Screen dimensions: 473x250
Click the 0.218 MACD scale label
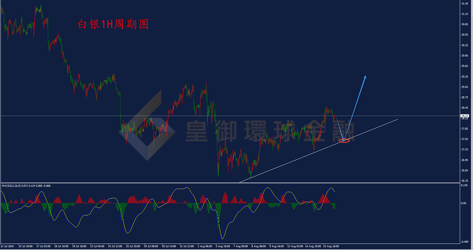(x=464, y=185)
